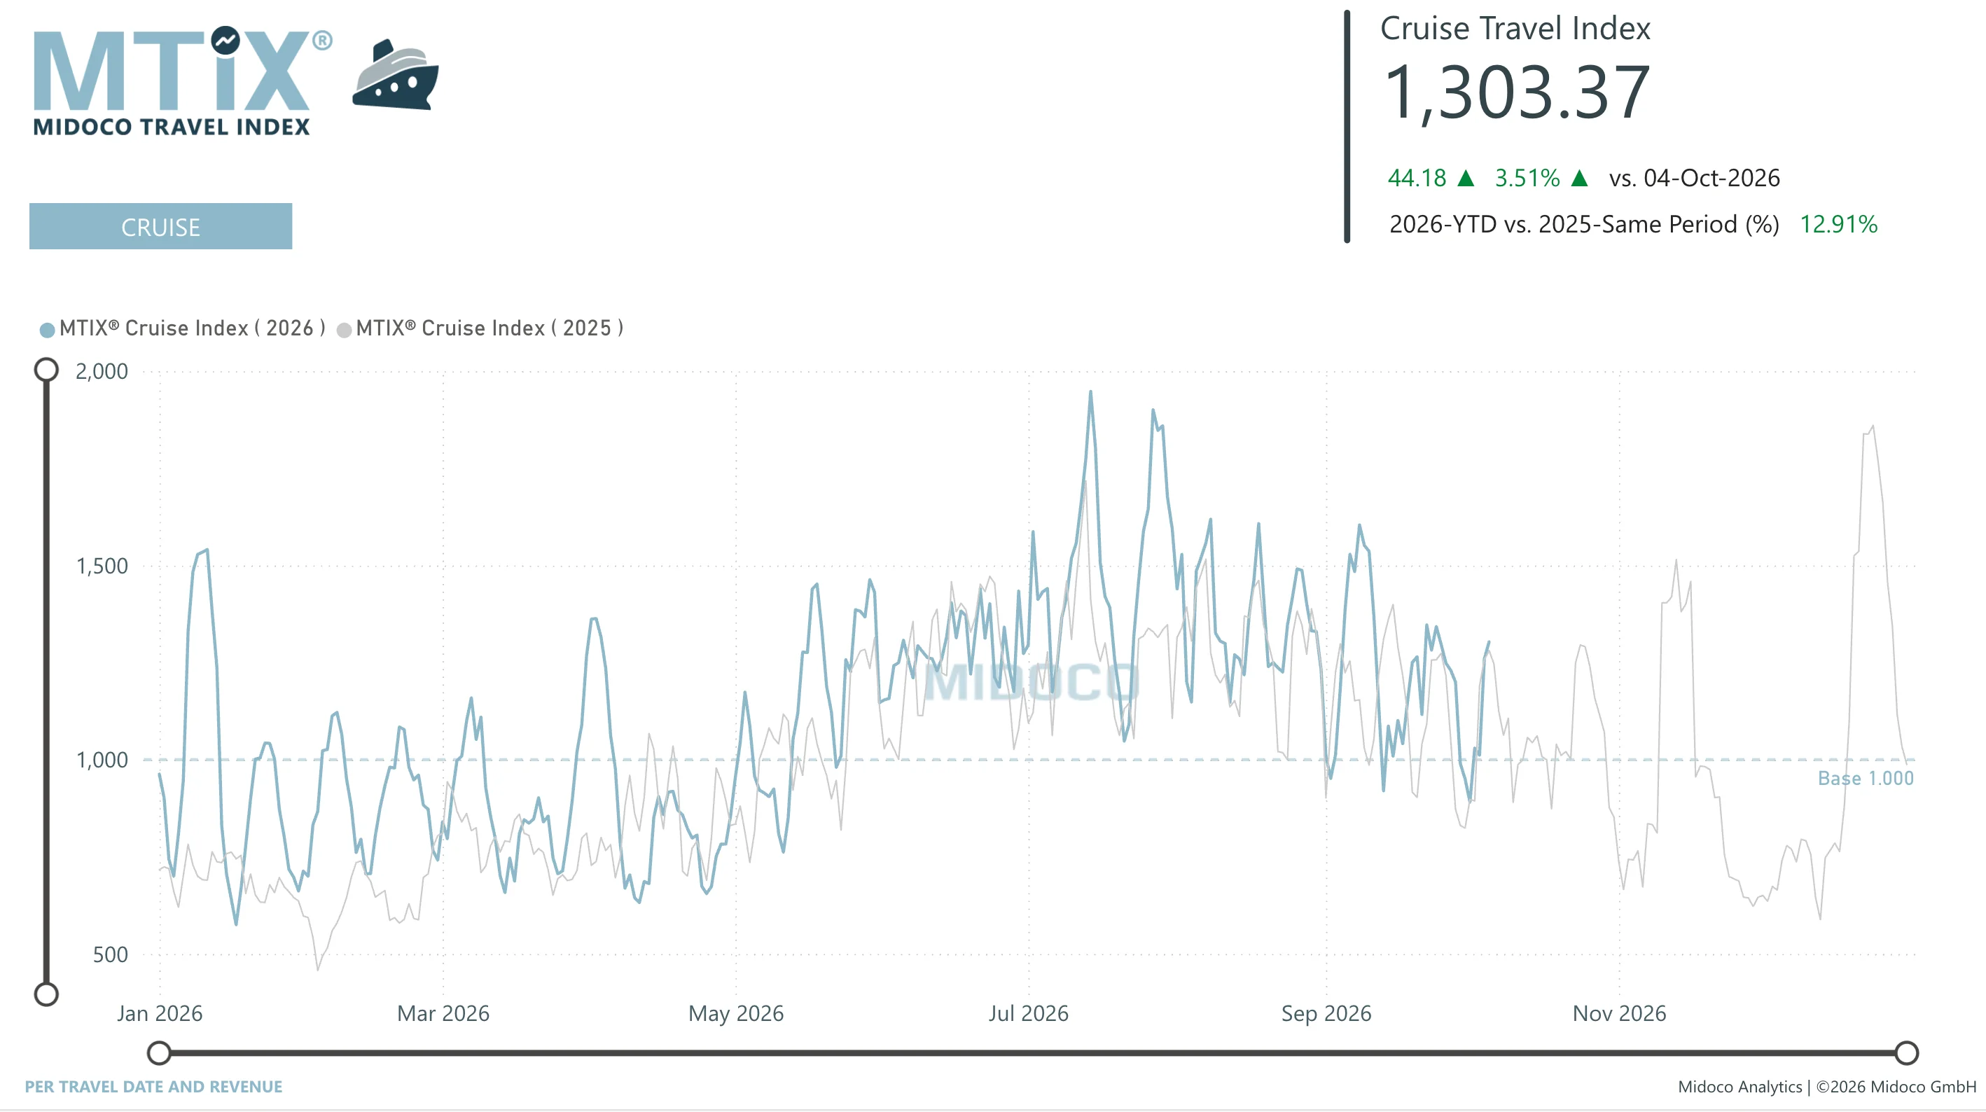Click the 'vs. 04-Oct-2026' text

click(x=1695, y=178)
